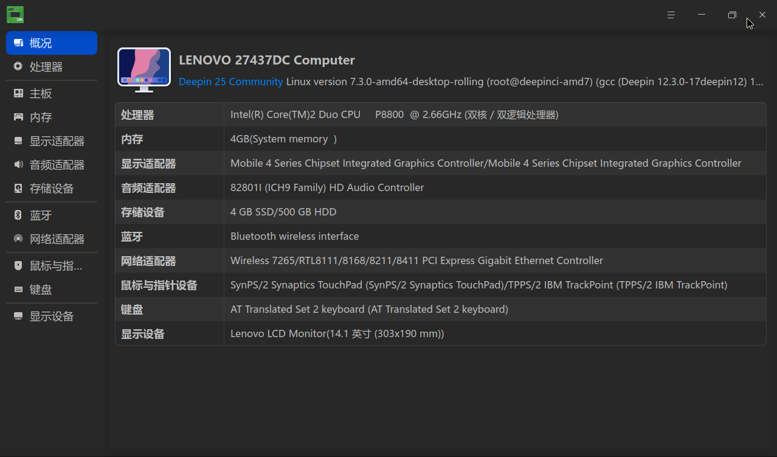777x457 pixels.
Task: Click the Bluetooth wireless interface value
Action: click(294, 236)
